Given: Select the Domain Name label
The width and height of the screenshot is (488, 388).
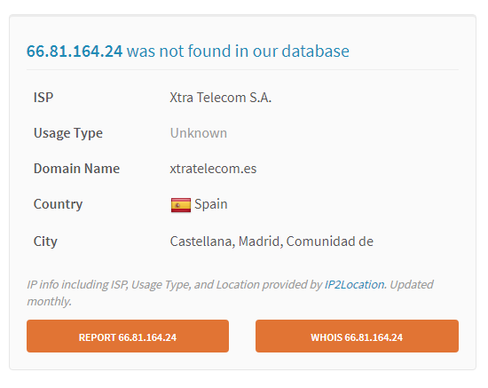Looking at the screenshot, I should coord(76,169).
